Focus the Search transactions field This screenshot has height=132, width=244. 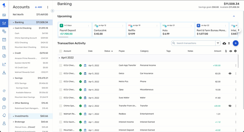tap(193, 43)
